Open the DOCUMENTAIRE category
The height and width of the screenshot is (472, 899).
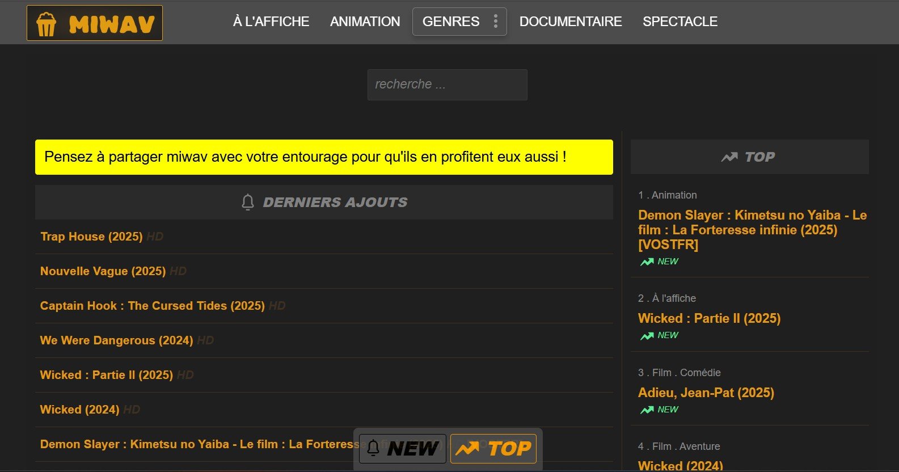(x=571, y=22)
